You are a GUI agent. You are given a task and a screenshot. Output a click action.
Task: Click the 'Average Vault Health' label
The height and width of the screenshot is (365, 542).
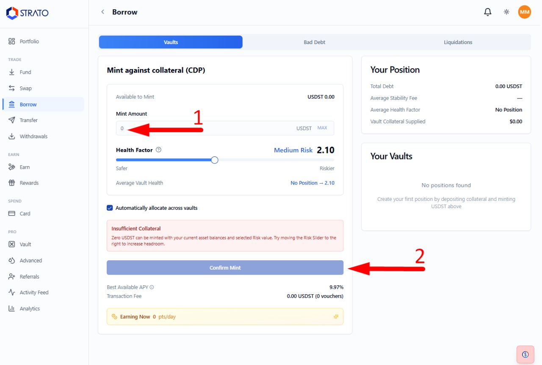pyautogui.click(x=139, y=183)
